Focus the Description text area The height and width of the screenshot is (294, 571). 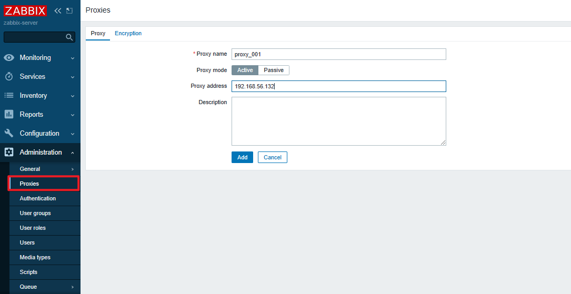tap(338, 121)
